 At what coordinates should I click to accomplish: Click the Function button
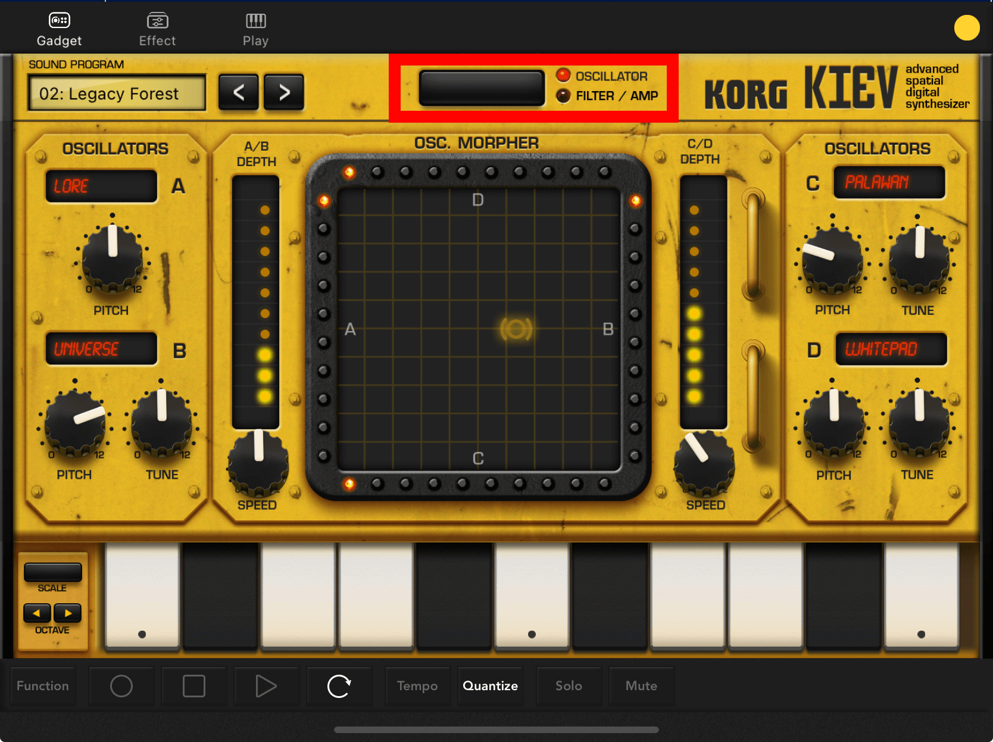click(43, 686)
